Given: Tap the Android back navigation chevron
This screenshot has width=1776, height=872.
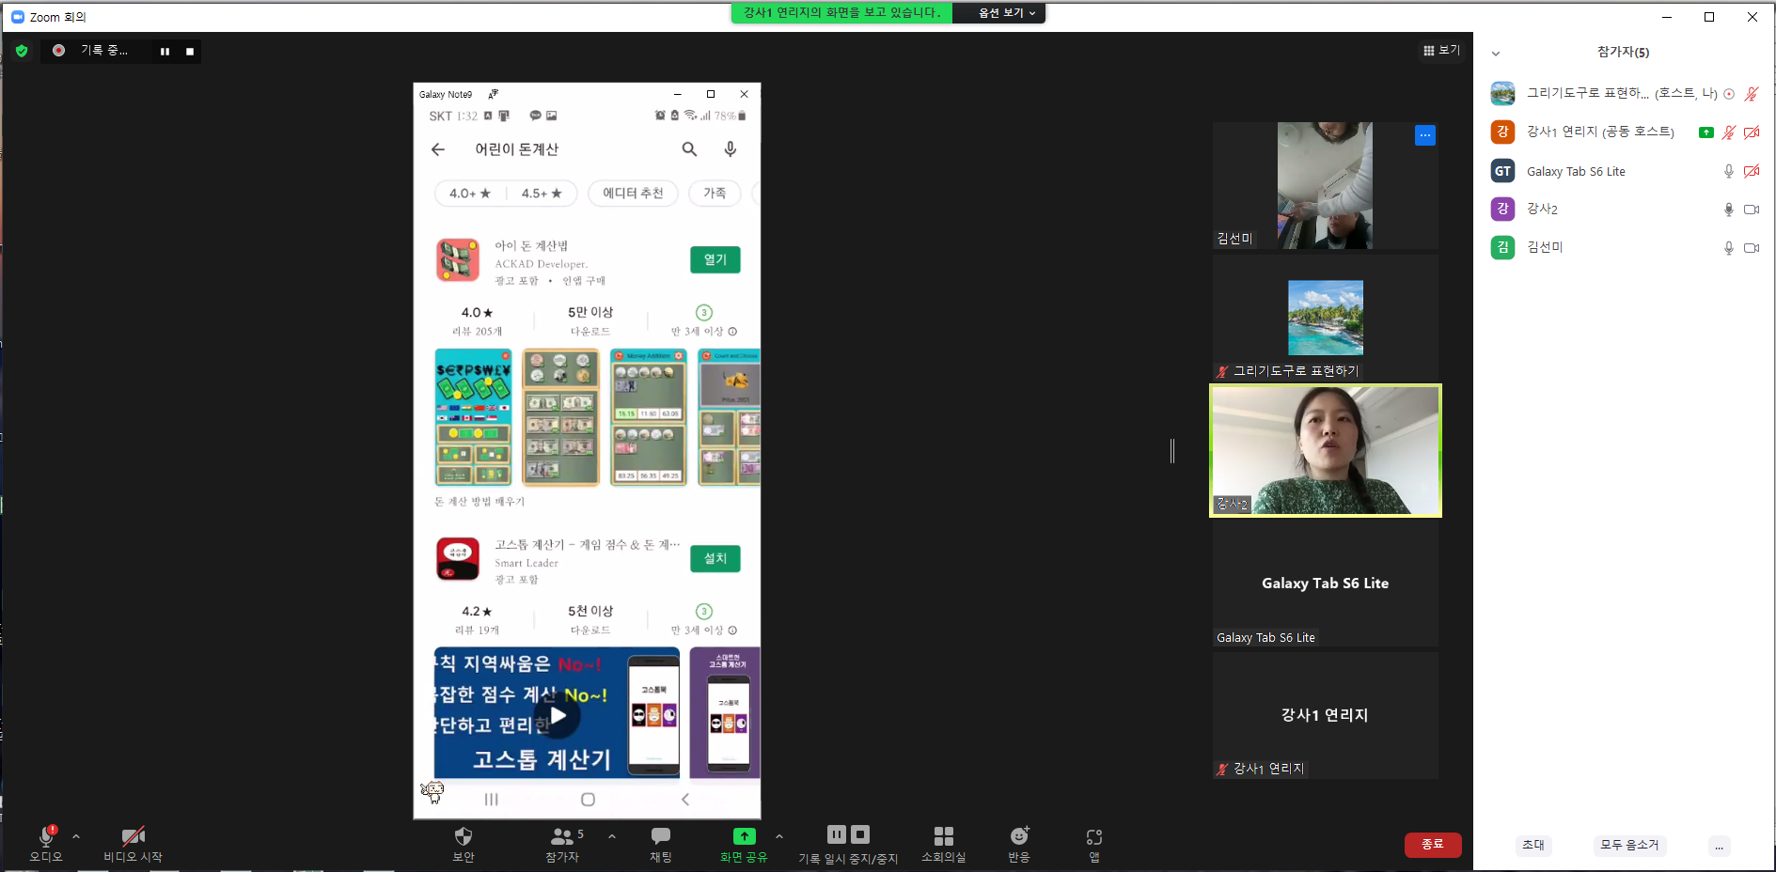Looking at the screenshot, I should coord(685,800).
